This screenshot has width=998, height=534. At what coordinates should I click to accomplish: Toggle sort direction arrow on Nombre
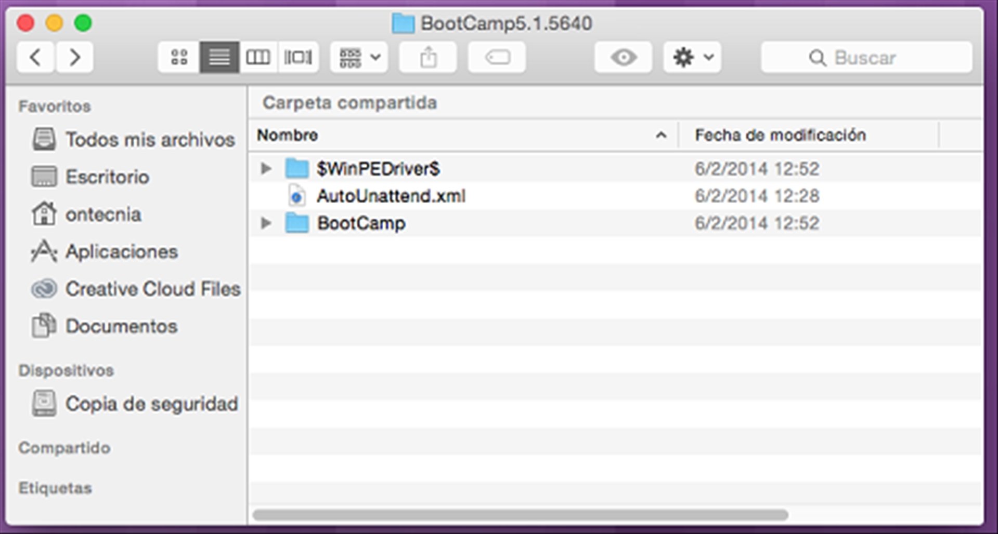click(x=661, y=136)
